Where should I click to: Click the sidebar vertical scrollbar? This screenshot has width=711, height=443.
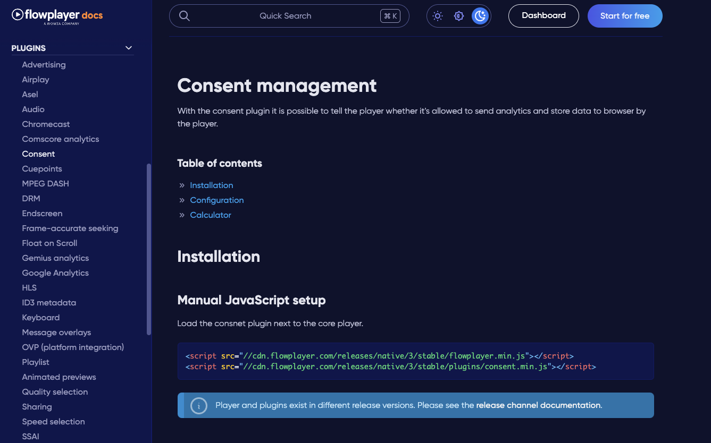coord(149,249)
